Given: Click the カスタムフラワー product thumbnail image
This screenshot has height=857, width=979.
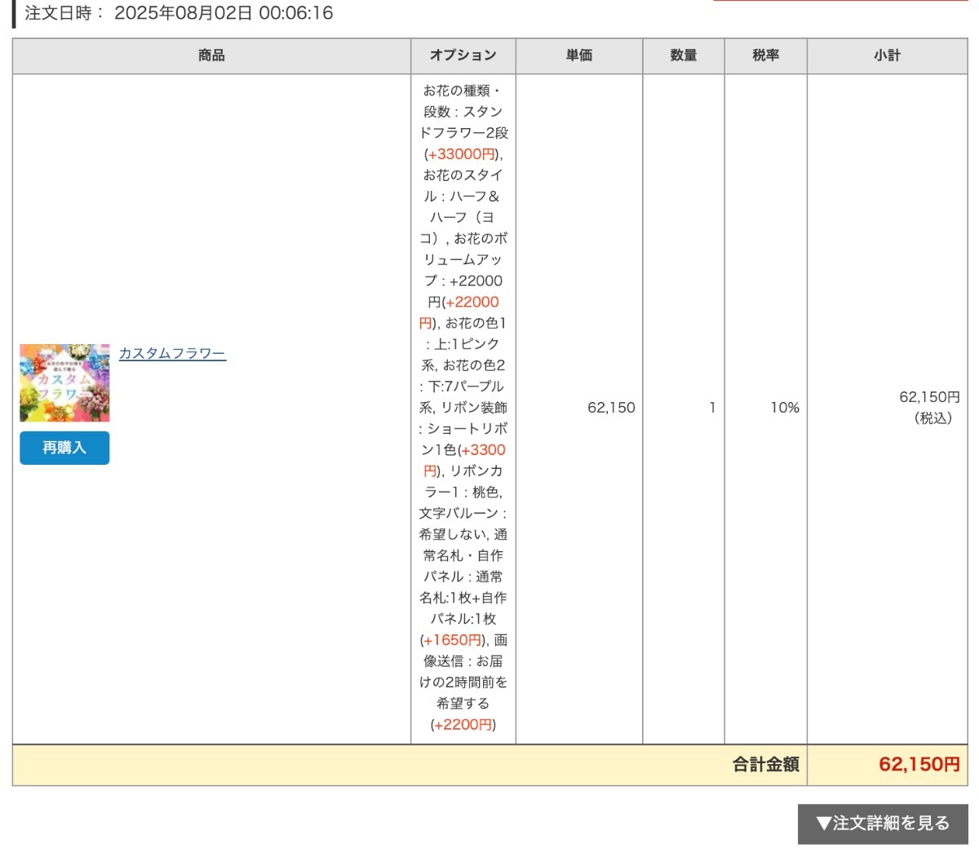Looking at the screenshot, I should tap(64, 382).
